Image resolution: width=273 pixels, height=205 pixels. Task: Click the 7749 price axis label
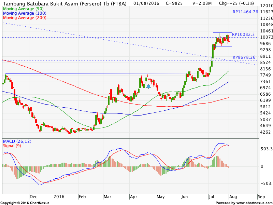[265, 75]
